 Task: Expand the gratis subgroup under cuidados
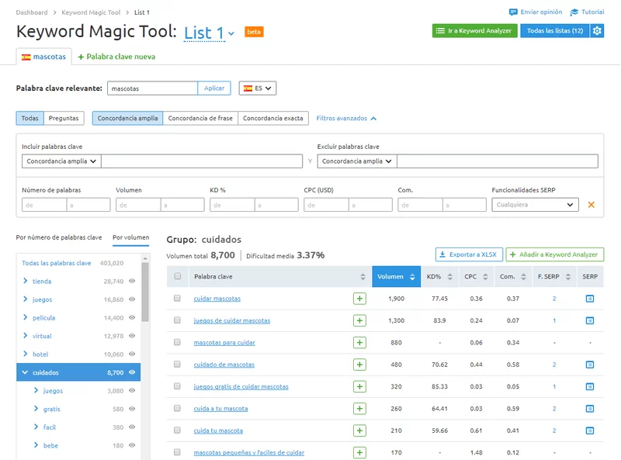pos(36,409)
